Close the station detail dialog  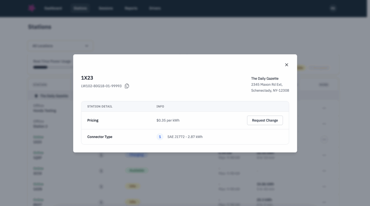(x=287, y=65)
